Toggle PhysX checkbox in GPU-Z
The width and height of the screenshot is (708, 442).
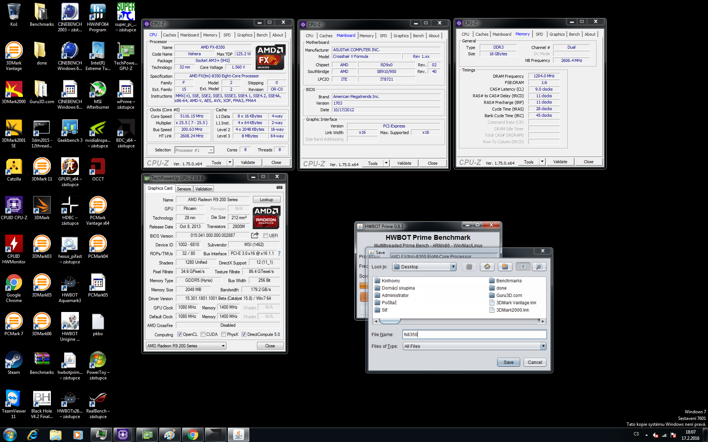pyautogui.click(x=223, y=334)
